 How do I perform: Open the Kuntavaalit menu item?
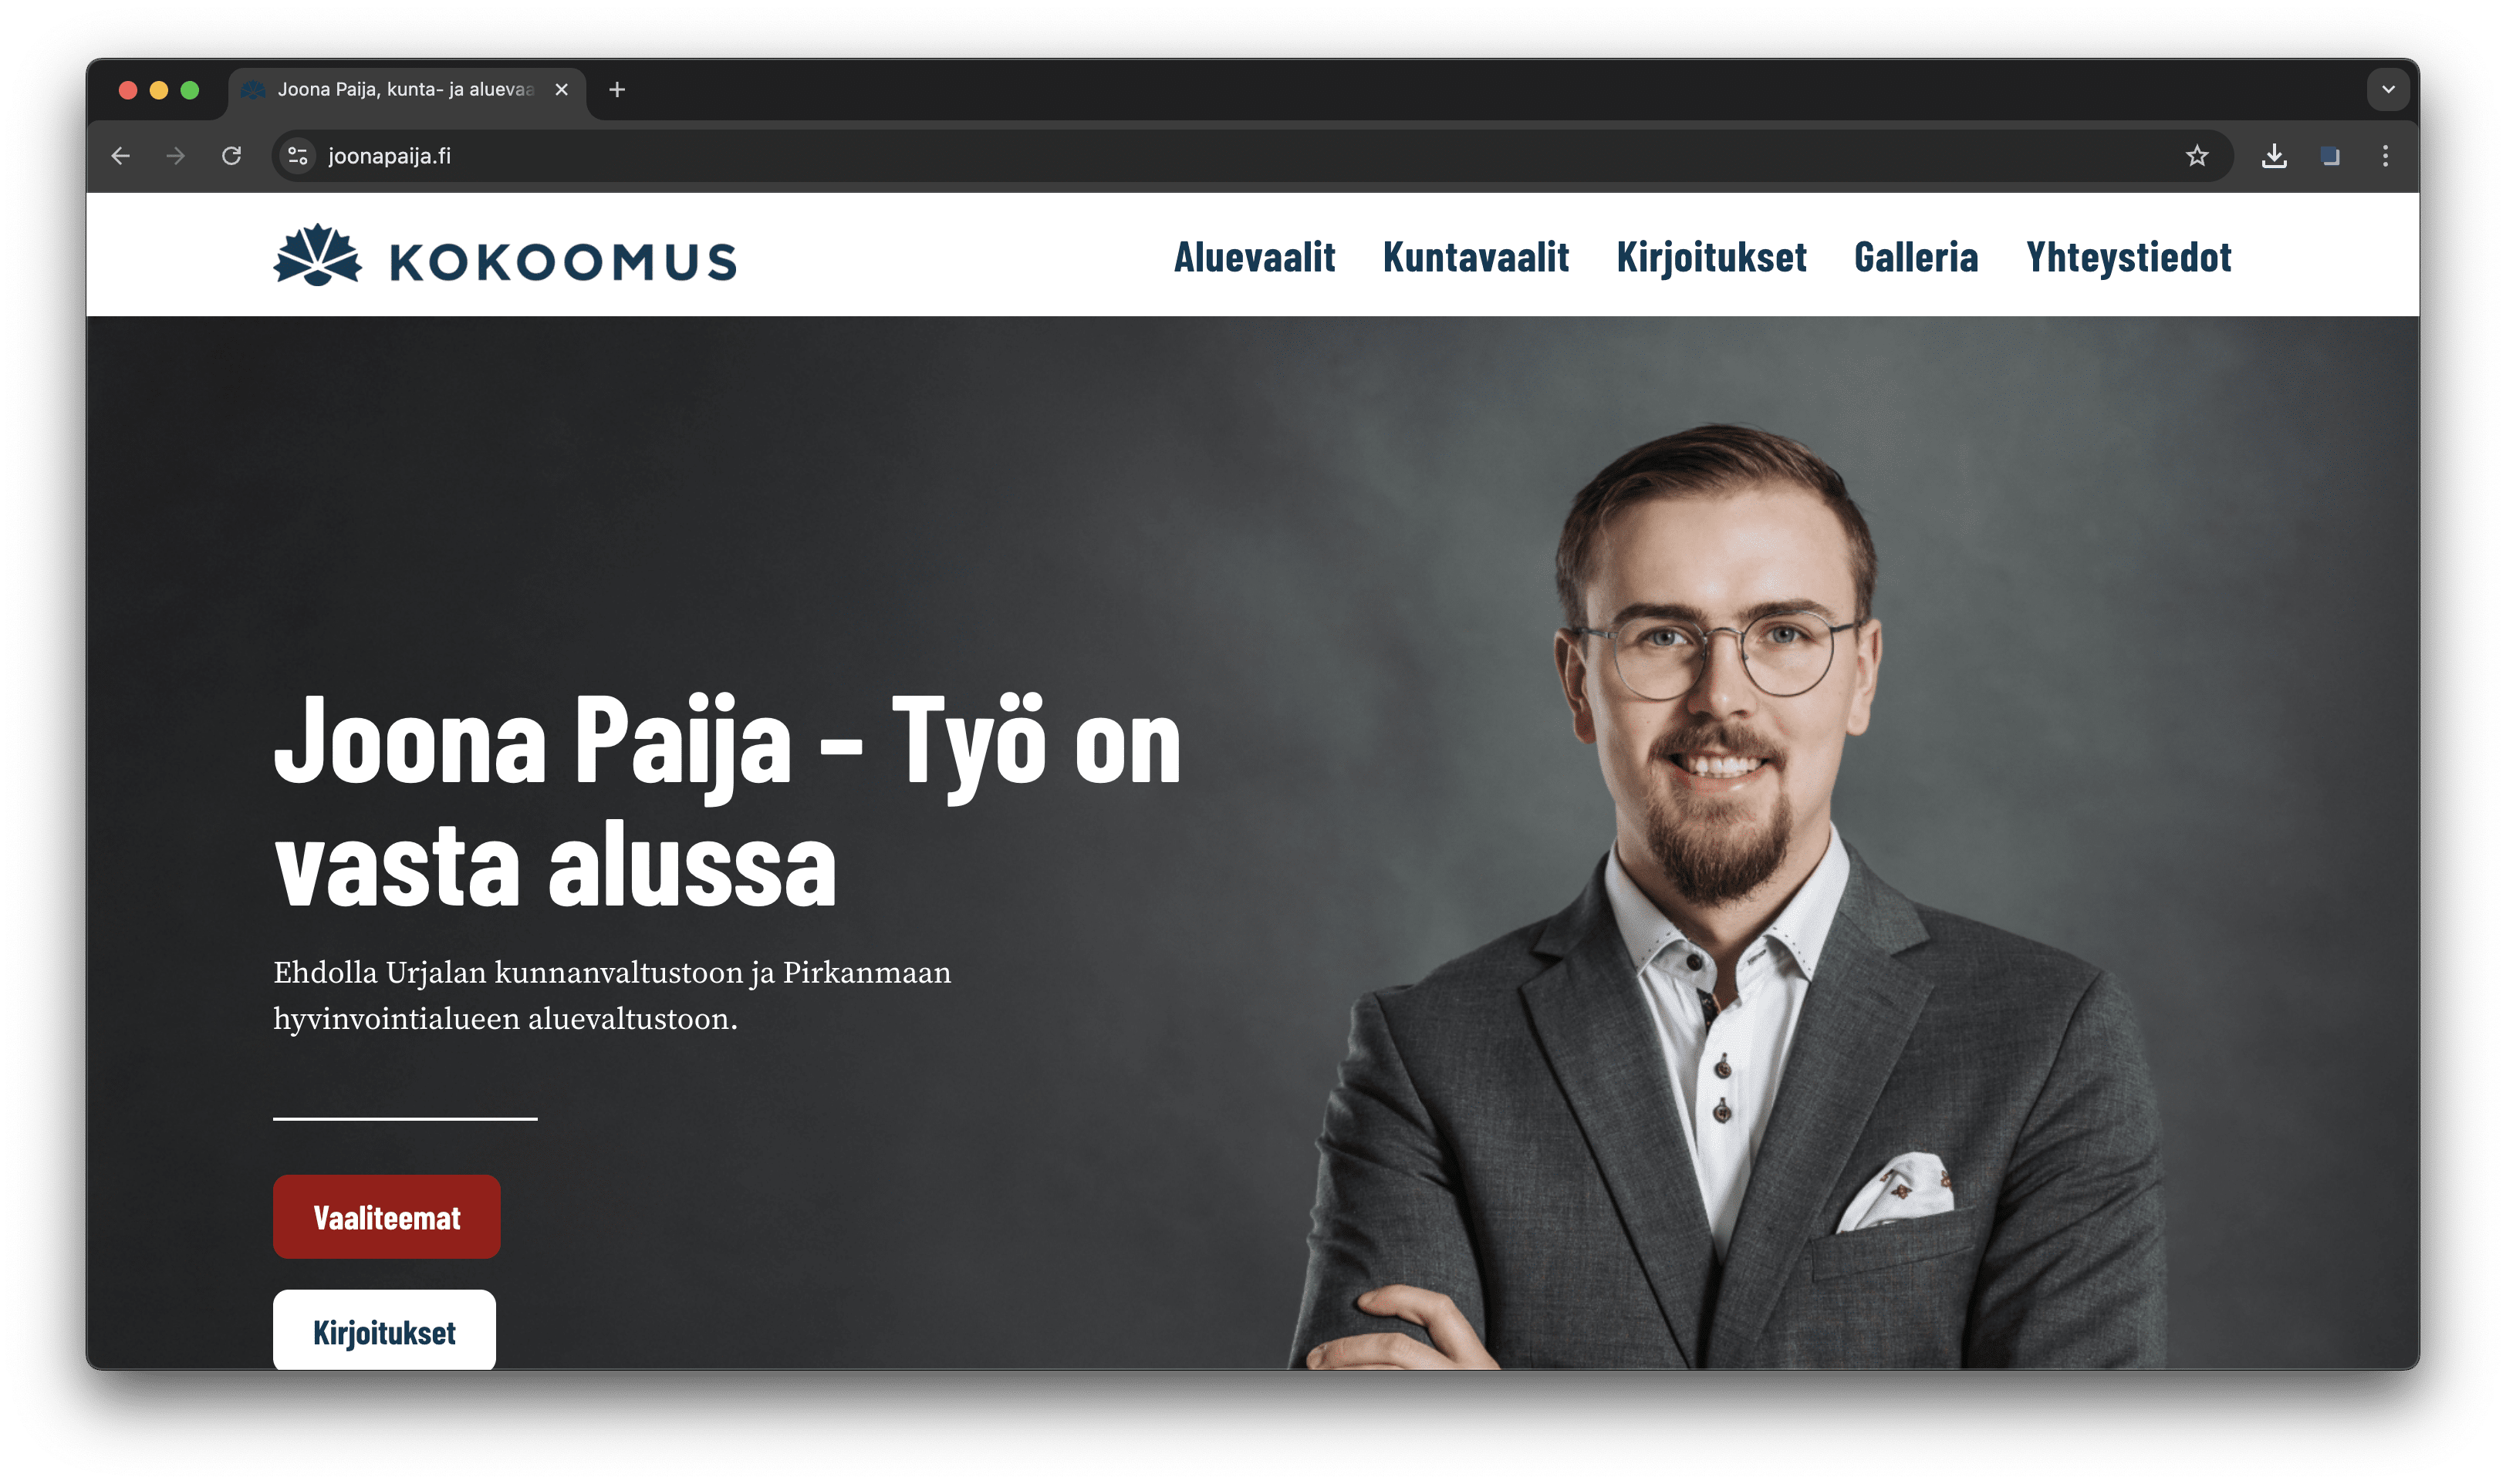coord(1475,258)
